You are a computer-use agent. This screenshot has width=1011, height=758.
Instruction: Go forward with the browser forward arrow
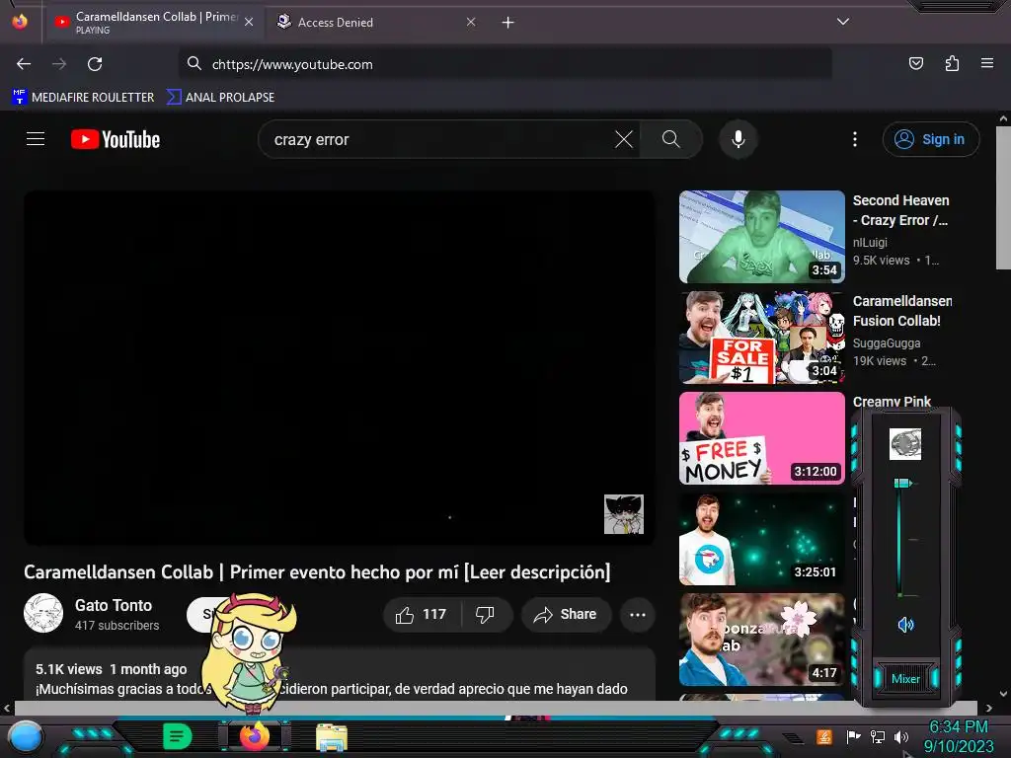pyautogui.click(x=59, y=64)
